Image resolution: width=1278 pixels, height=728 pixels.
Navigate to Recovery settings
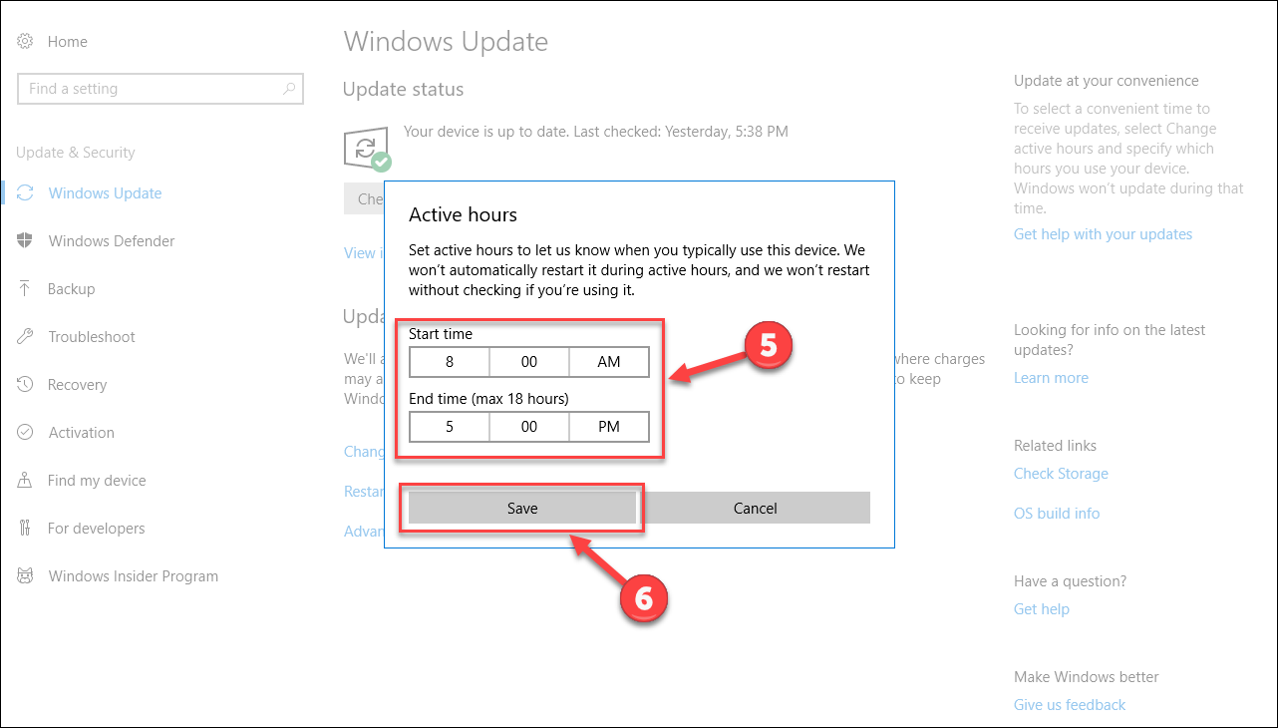click(77, 385)
